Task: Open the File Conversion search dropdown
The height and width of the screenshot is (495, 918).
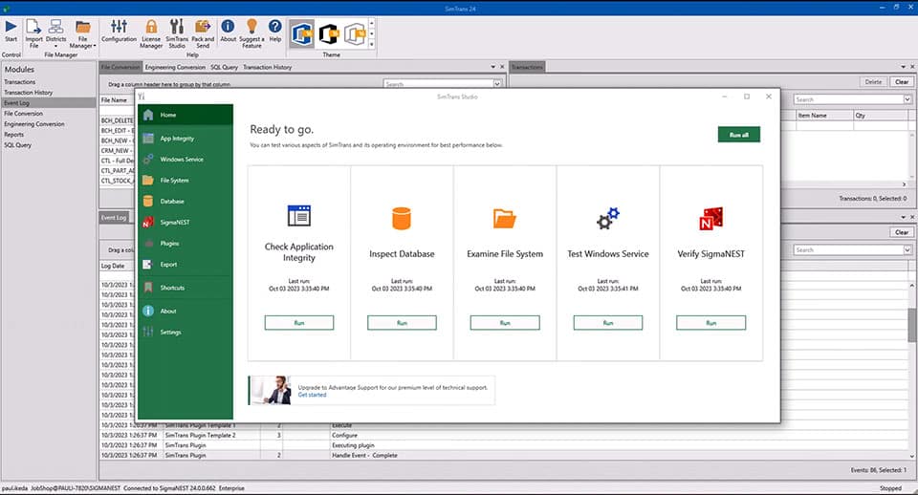Action: coord(497,84)
